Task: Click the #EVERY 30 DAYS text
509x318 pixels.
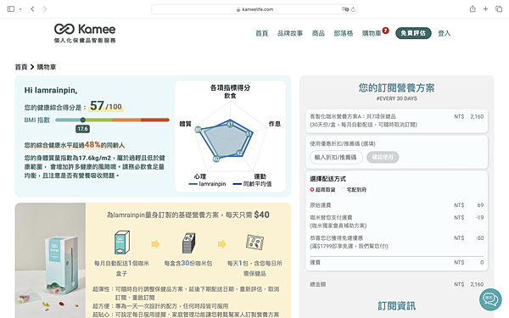Action: click(397, 98)
